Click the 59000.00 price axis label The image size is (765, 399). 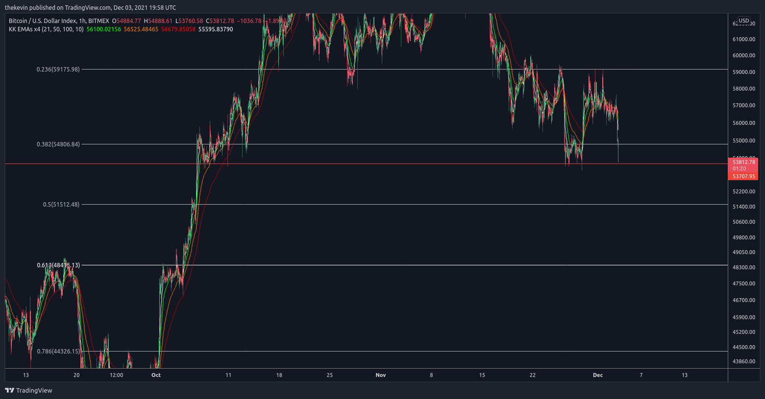(743, 72)
